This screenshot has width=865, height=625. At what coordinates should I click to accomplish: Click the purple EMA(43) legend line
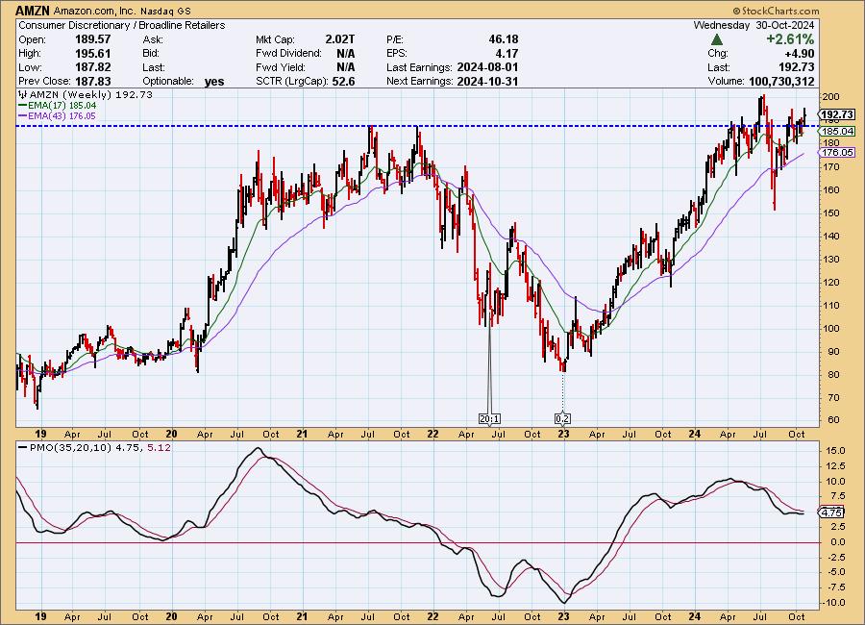click(23, 116)
